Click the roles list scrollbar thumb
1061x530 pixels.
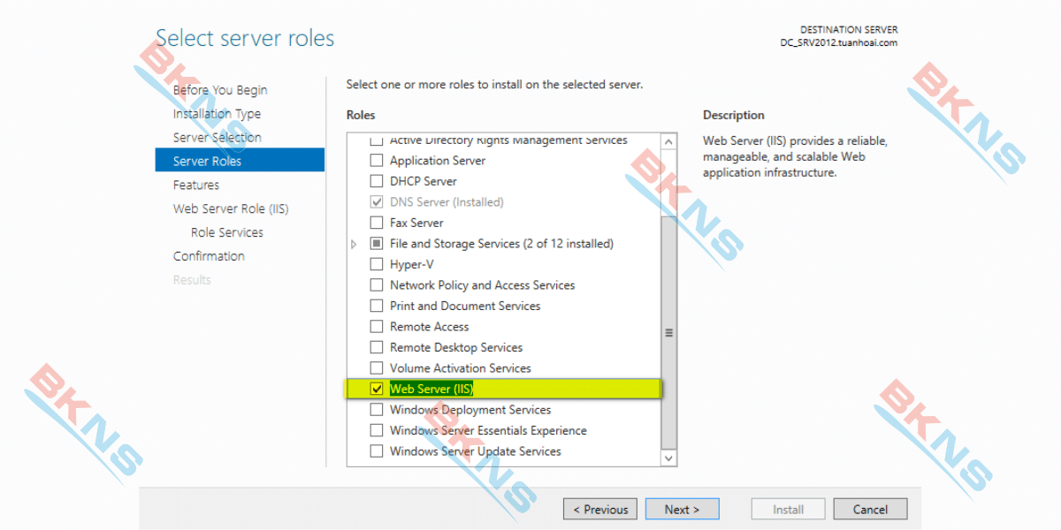pyautogui.click(x=668, y=332)
